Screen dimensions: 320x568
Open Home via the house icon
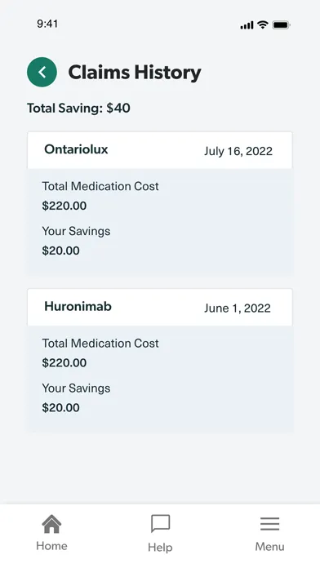click(x=51, y=524)
